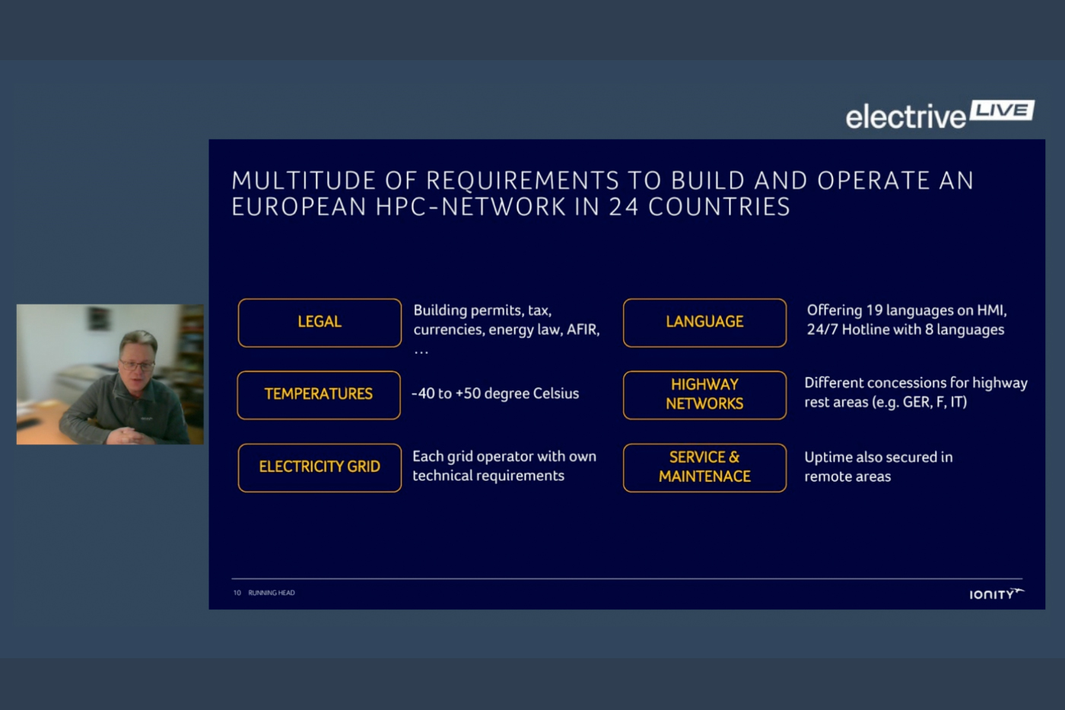Click the slide number 10
This screenshot has height=710, width=1065.
[237, 593]
